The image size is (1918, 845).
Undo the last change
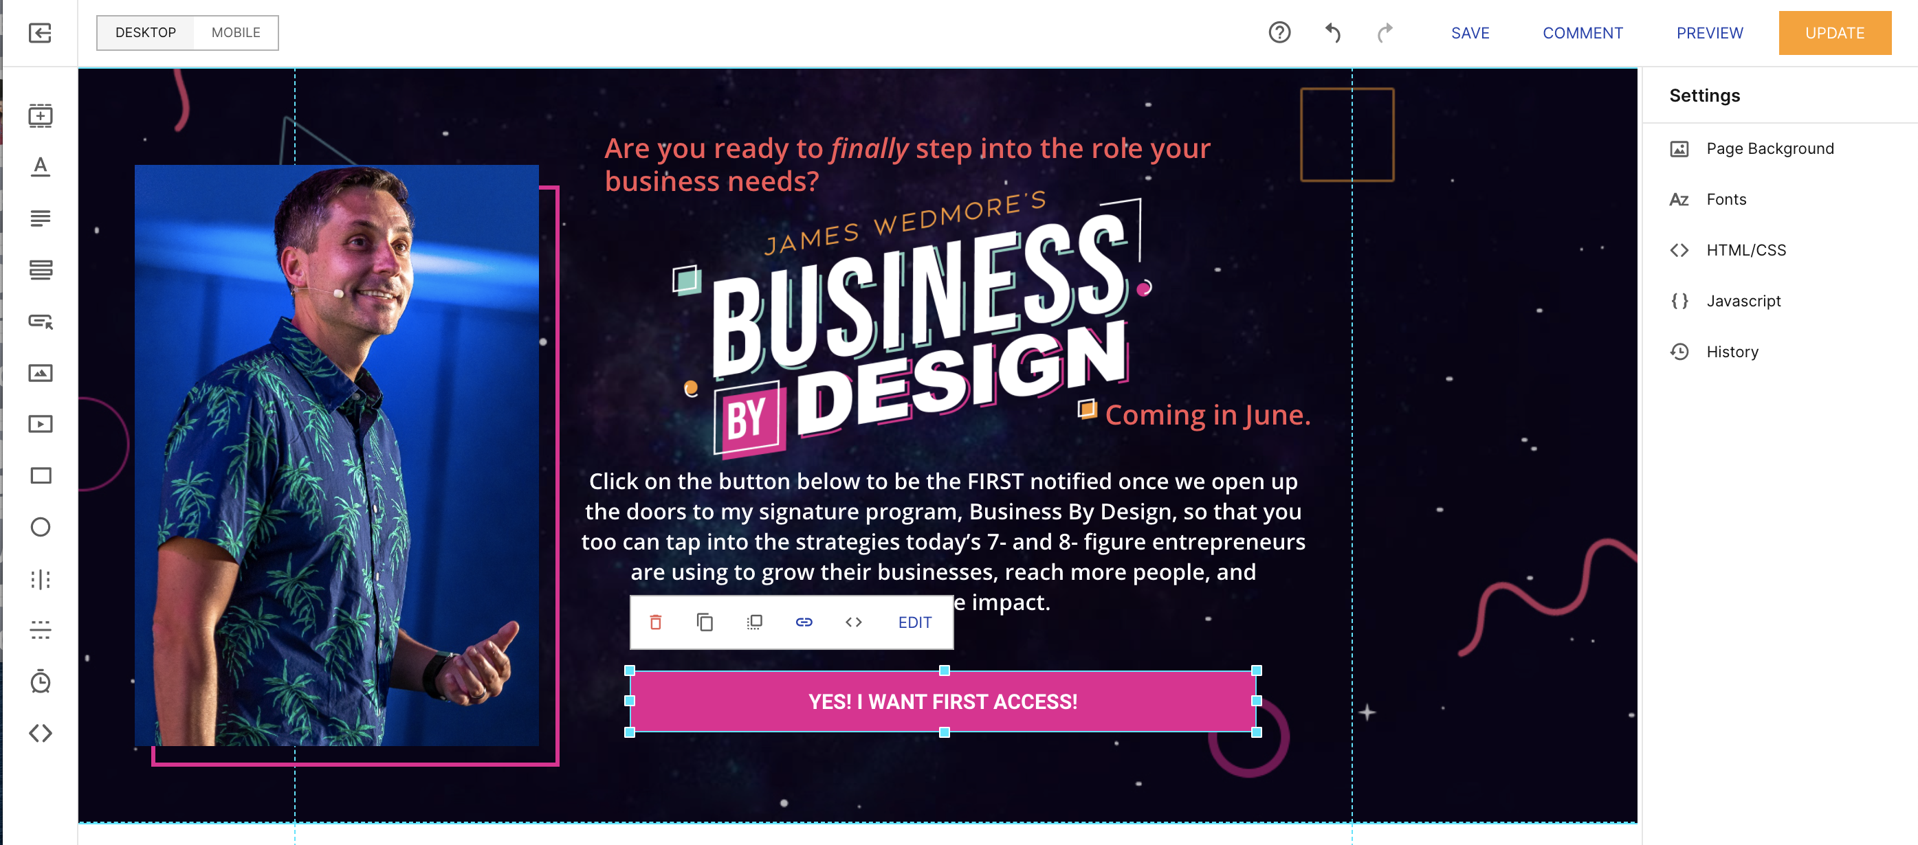(x=1333, y=33)
